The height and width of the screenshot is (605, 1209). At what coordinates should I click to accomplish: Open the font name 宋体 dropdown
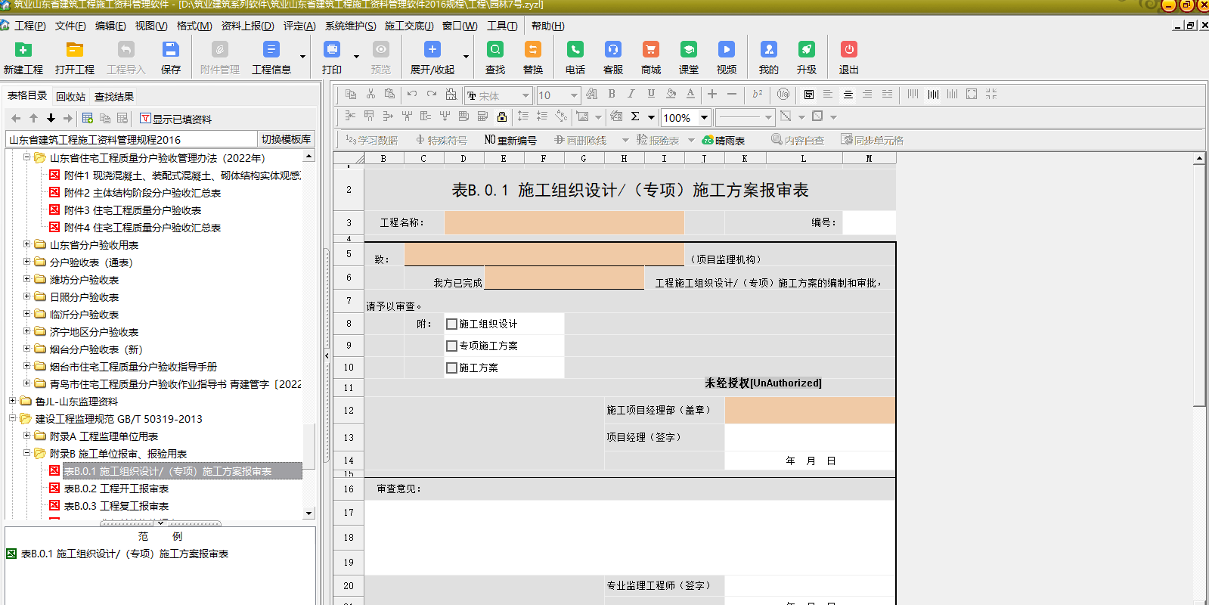click(x=525, y=95)
